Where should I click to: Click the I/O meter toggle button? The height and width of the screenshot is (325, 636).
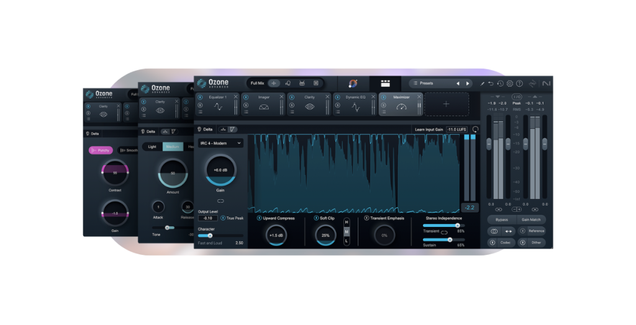pos(516,97)
